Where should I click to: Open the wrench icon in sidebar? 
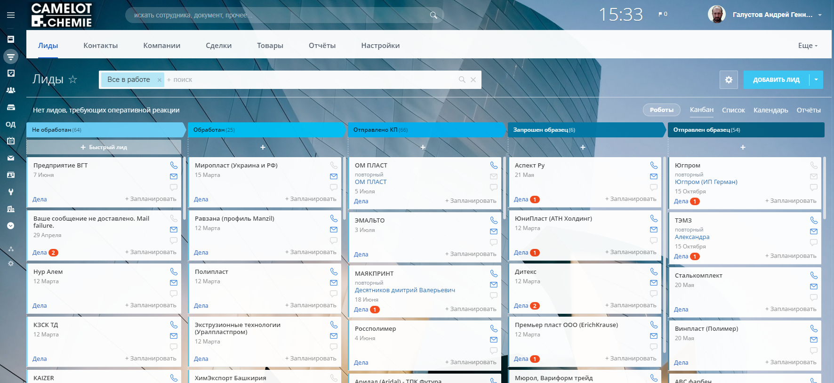pyautogui.click(x=11, y=192)
